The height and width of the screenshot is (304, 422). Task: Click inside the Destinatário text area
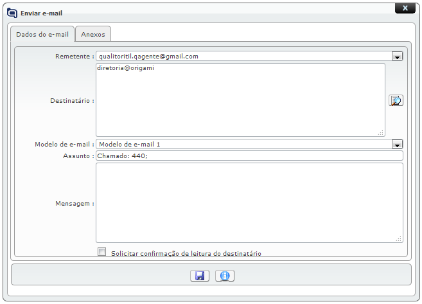point(240,103)
